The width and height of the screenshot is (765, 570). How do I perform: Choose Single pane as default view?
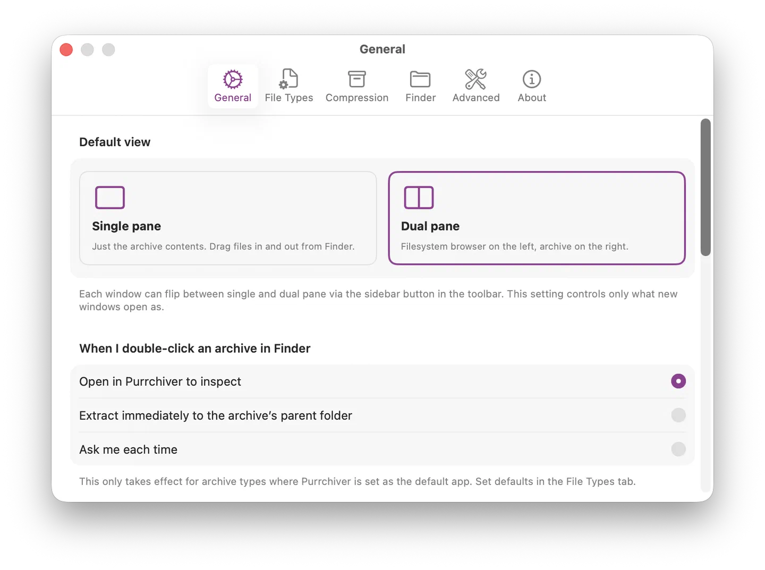tap(228, 218)
